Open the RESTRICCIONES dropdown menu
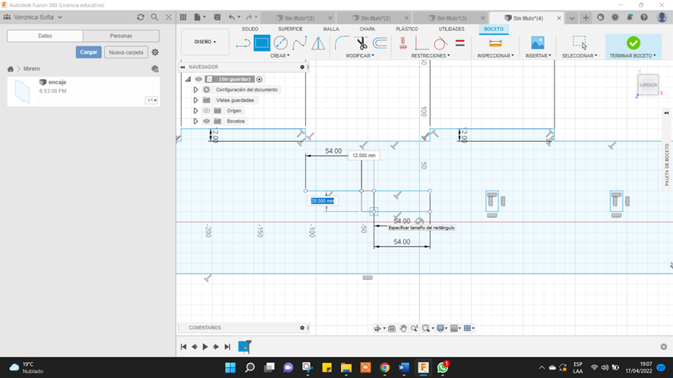 coord(431,55)
